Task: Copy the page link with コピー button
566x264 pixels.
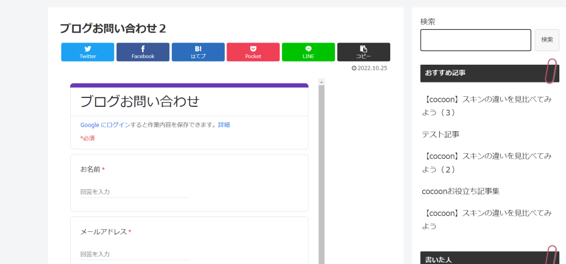Action: 363,52
